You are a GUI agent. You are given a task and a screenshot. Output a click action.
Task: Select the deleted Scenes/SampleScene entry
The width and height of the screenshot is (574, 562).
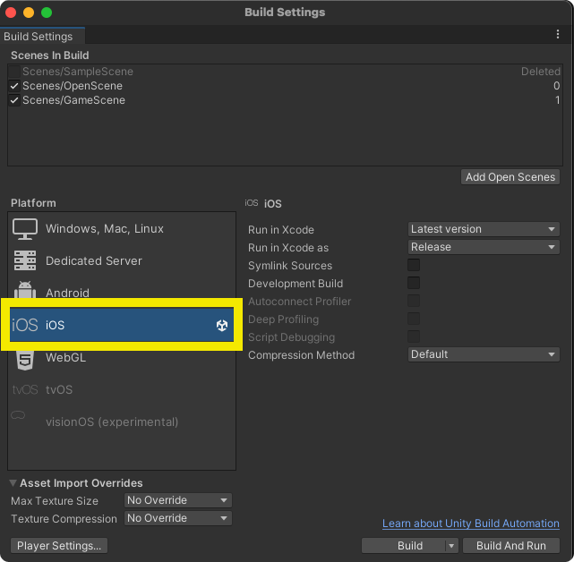(x=78, y=72)
